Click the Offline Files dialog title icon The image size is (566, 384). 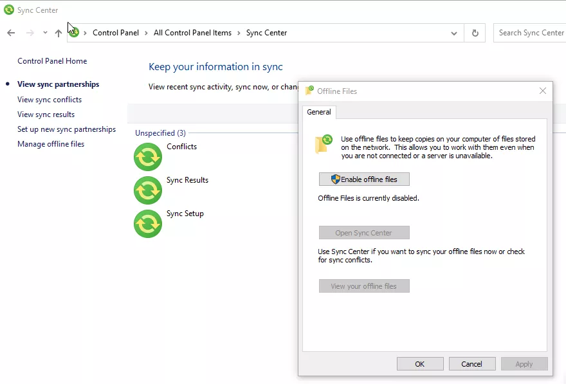[x=309, y=91]
